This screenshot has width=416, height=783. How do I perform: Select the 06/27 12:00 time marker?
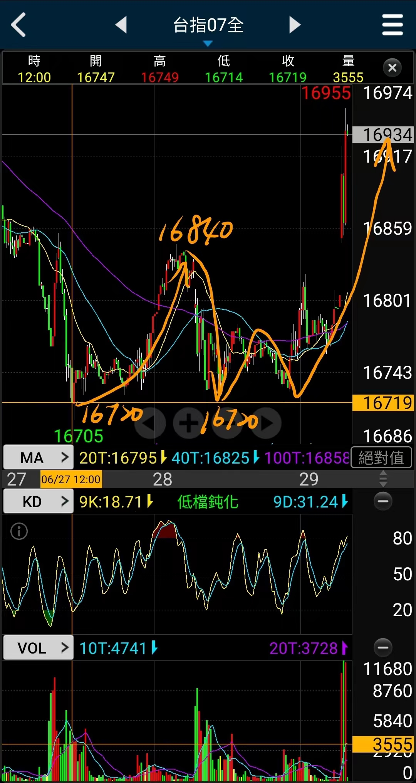coord(71,479)
